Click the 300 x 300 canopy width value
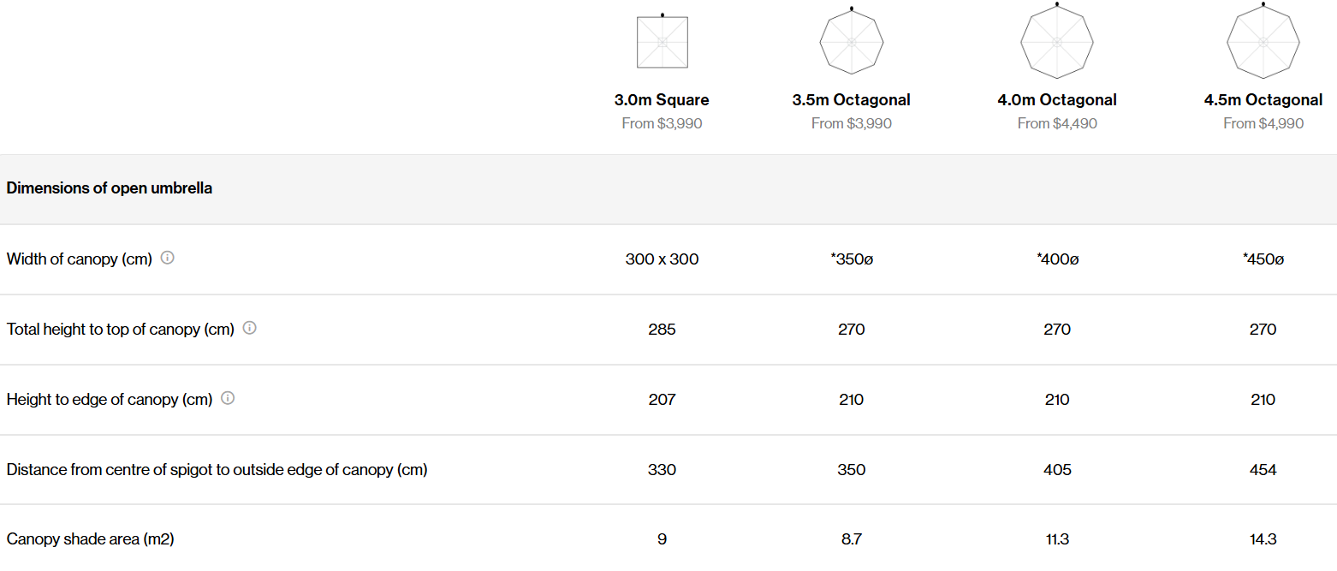The image size is (1337, 571). [662, 259]
